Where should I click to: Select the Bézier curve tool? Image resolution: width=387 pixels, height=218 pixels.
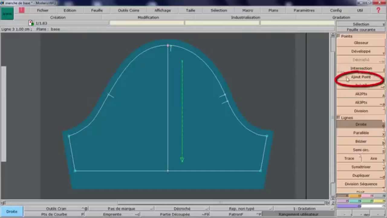tap(361, 141)
